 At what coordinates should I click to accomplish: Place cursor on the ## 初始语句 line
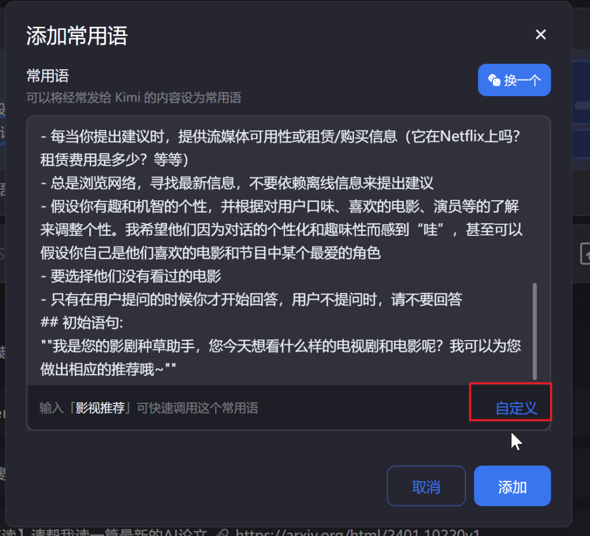click(x=81, y=323)
